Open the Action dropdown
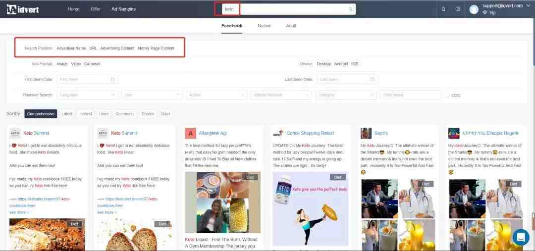 pos(216,95)
